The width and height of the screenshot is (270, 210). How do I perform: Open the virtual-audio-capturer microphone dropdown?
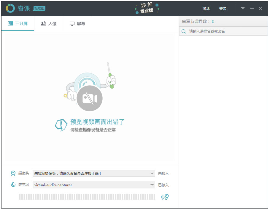[94, 185]
